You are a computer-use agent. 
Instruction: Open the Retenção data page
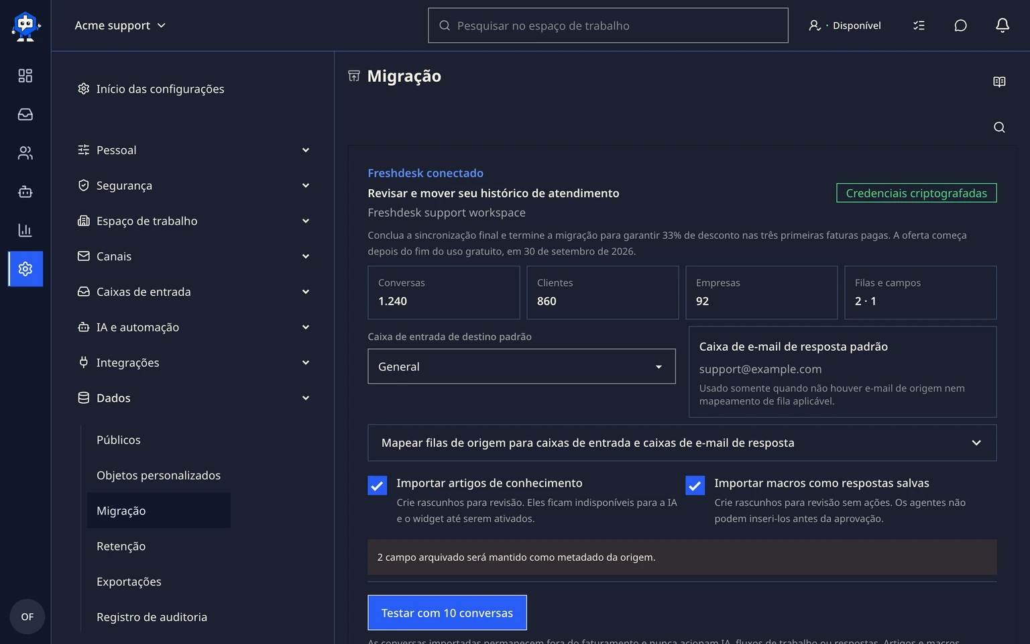(121, 546)
